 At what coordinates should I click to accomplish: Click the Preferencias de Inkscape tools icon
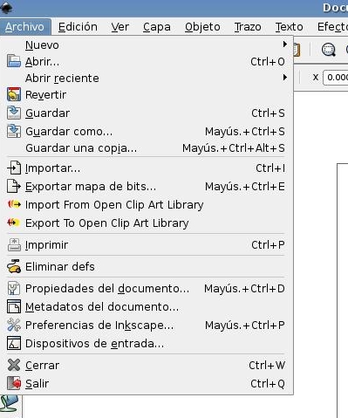pyautogui.click(x=14, y=325)
